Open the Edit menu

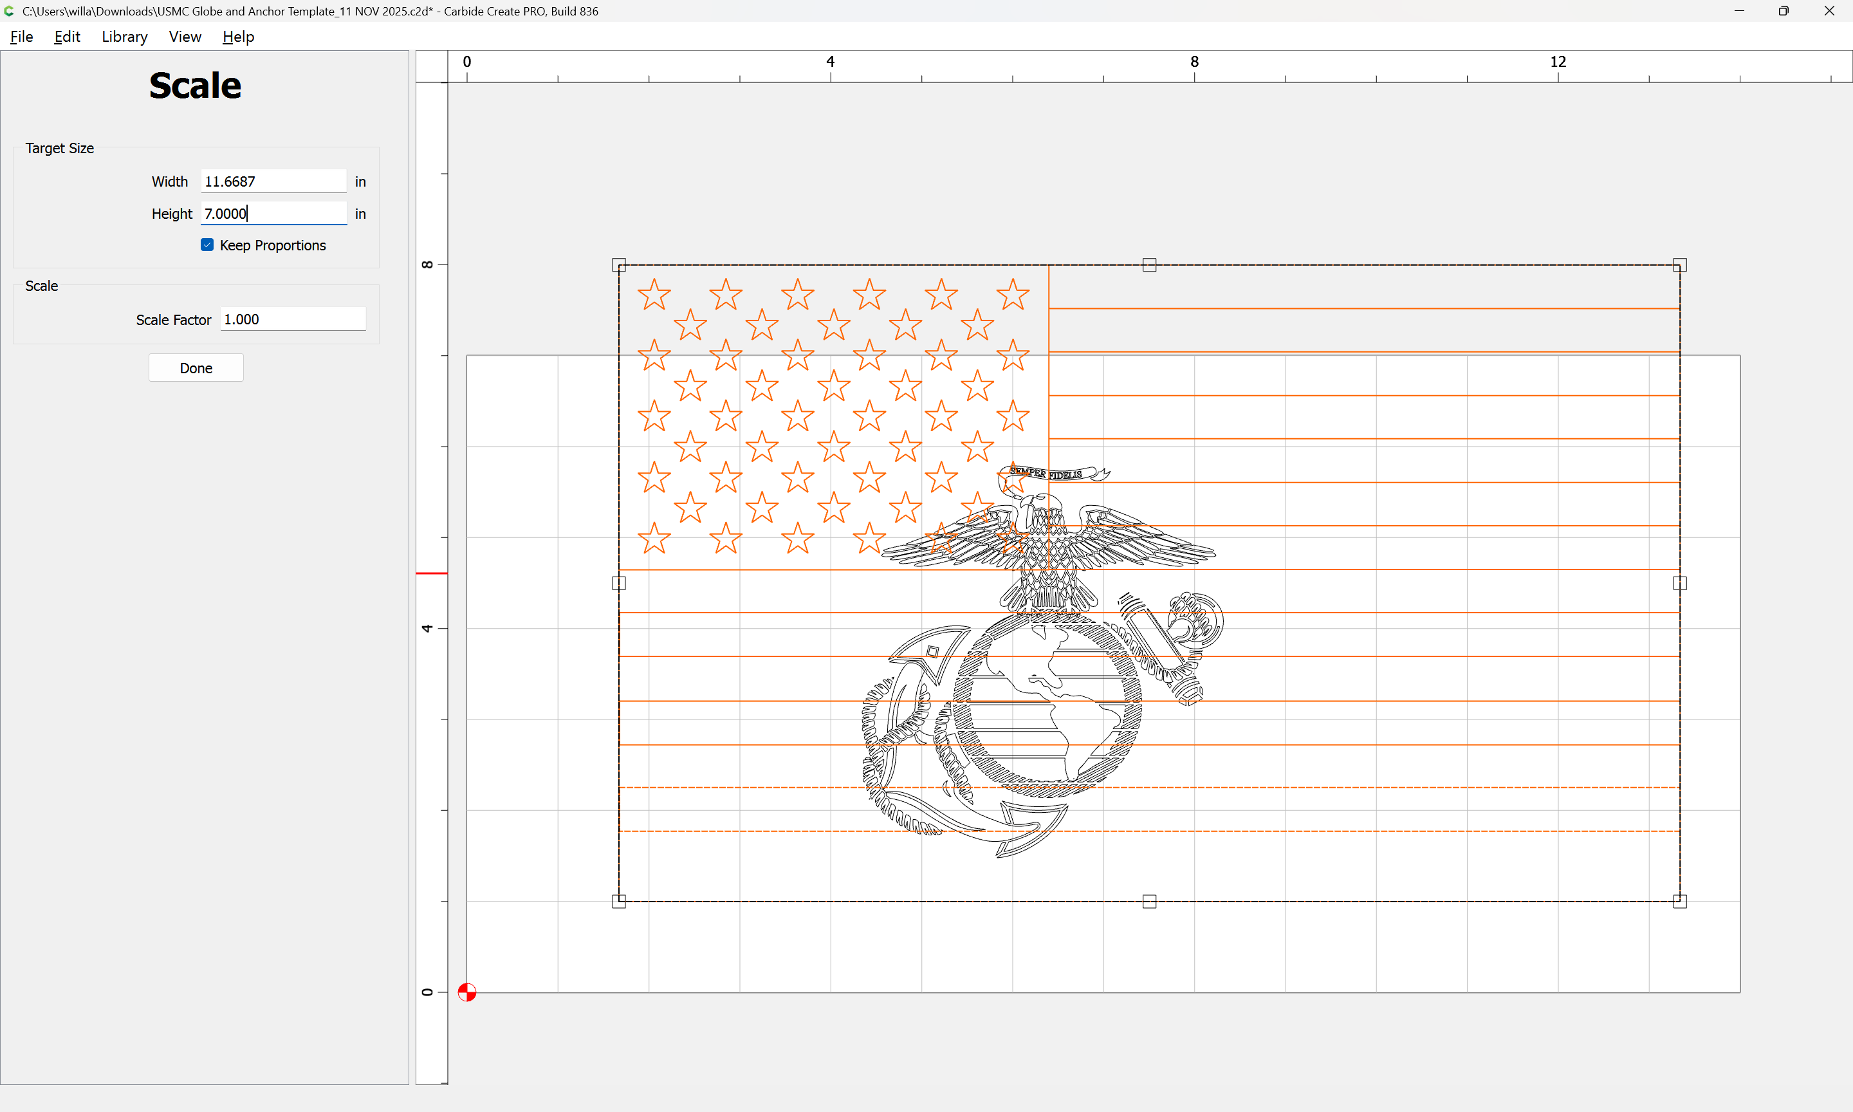point(67,37)
